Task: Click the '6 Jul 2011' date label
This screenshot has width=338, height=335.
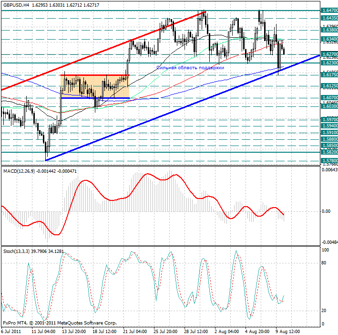Action: [x=11, y=332]
